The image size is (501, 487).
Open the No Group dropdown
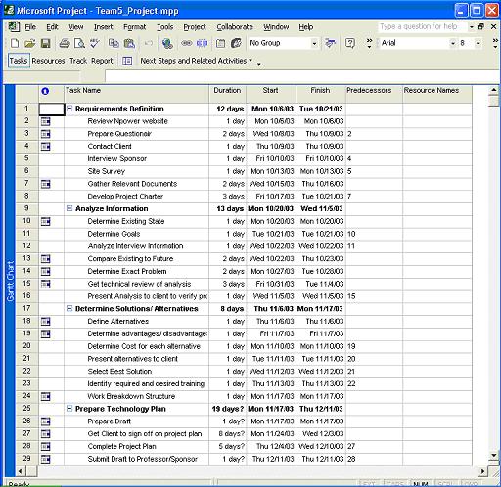pyautogui.click(x=314, y=43)
